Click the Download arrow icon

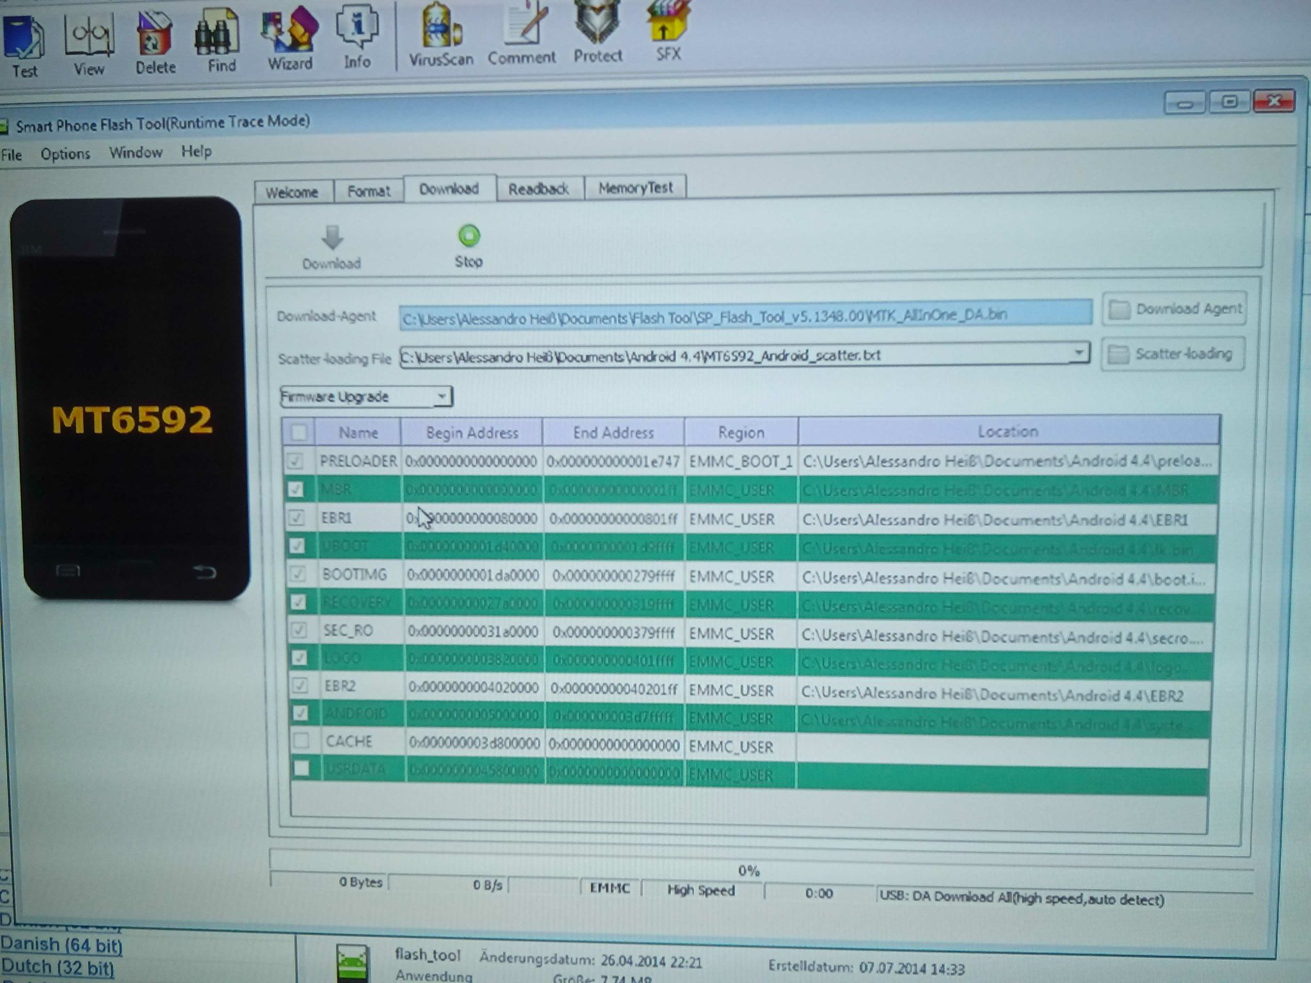[332, 238]
